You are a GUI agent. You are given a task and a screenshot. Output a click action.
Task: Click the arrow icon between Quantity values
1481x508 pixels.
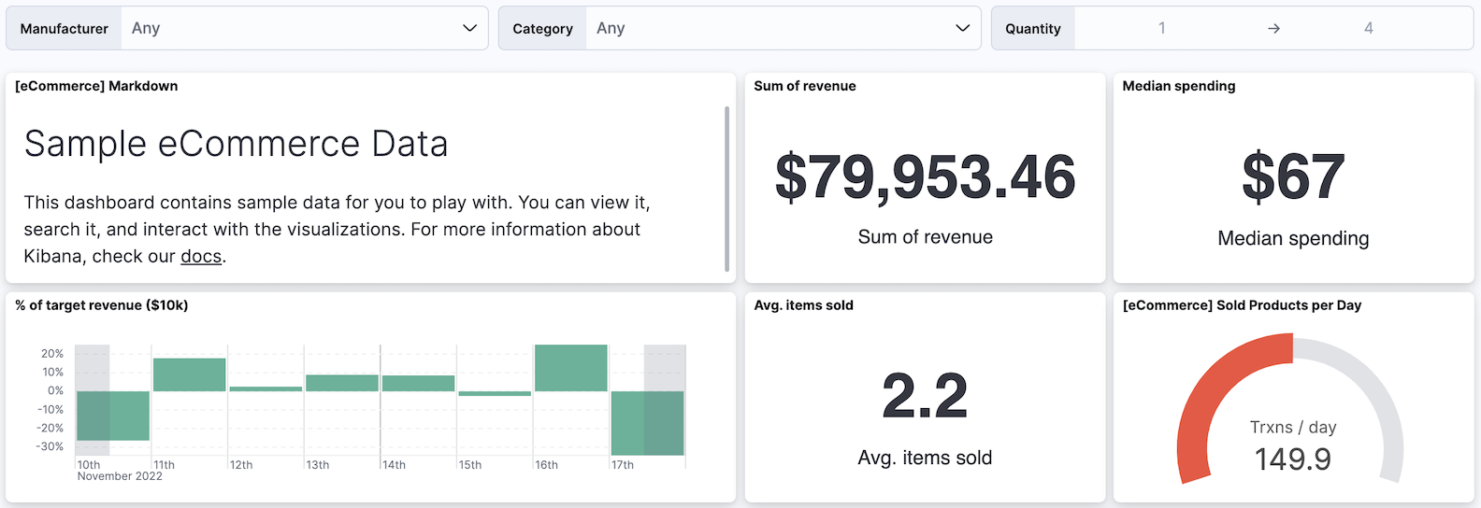[1273, 29]
